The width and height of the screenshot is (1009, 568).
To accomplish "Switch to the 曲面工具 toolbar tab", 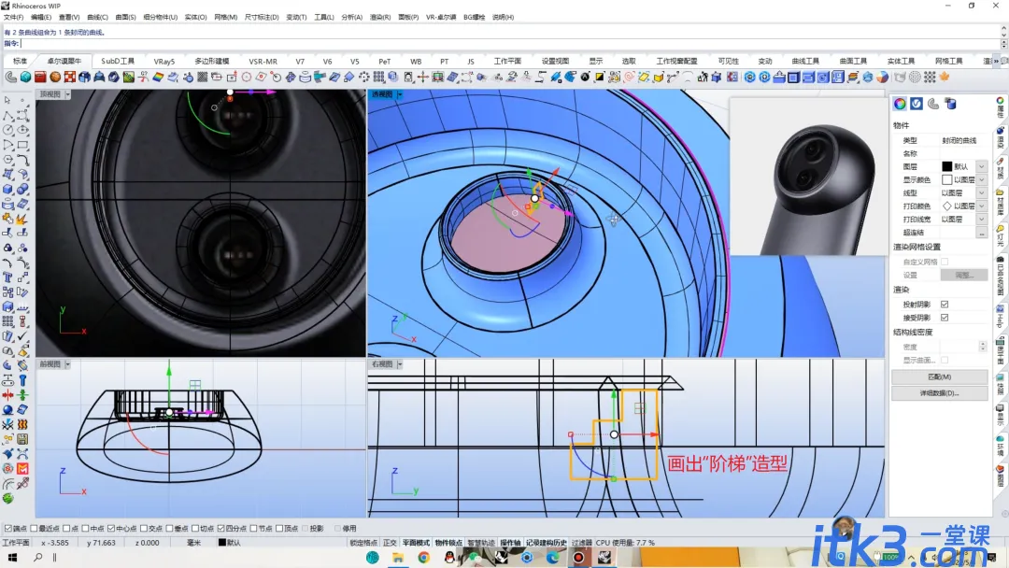I will tap(853, 61).
